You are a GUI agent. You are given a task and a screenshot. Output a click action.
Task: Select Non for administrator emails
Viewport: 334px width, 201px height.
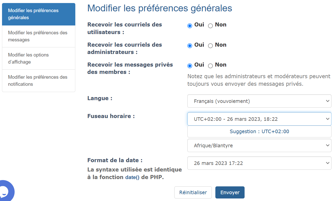point(210,46)
